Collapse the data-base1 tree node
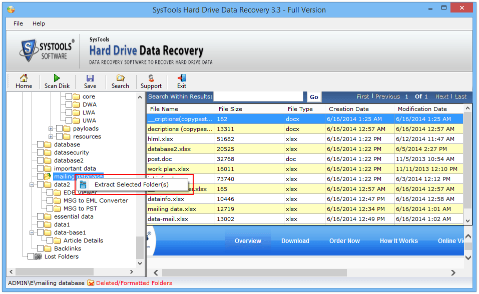The height and width of the screenshot is (294, 479). 32,232
